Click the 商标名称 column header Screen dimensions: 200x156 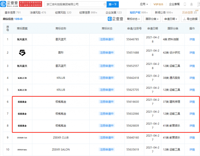(61, 29)
